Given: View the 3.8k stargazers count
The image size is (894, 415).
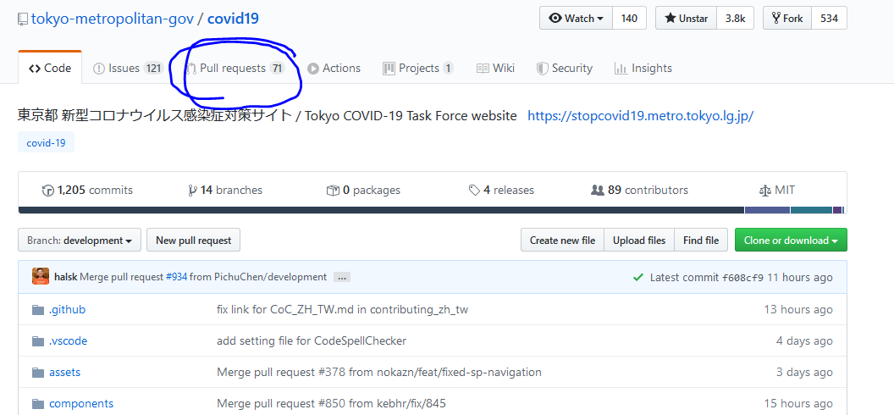Looking at the screenshot, I should click(735, 19).
